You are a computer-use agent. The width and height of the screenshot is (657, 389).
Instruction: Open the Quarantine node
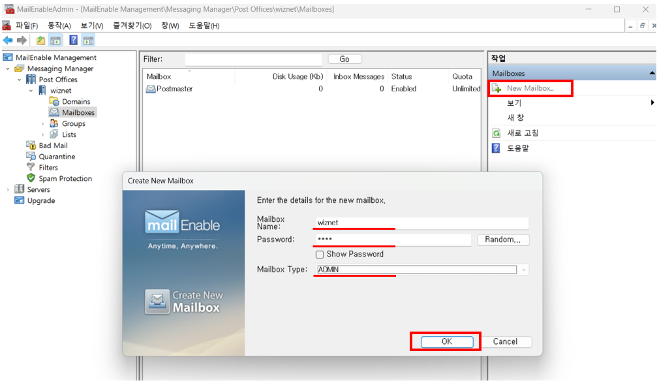coord(57,157)
